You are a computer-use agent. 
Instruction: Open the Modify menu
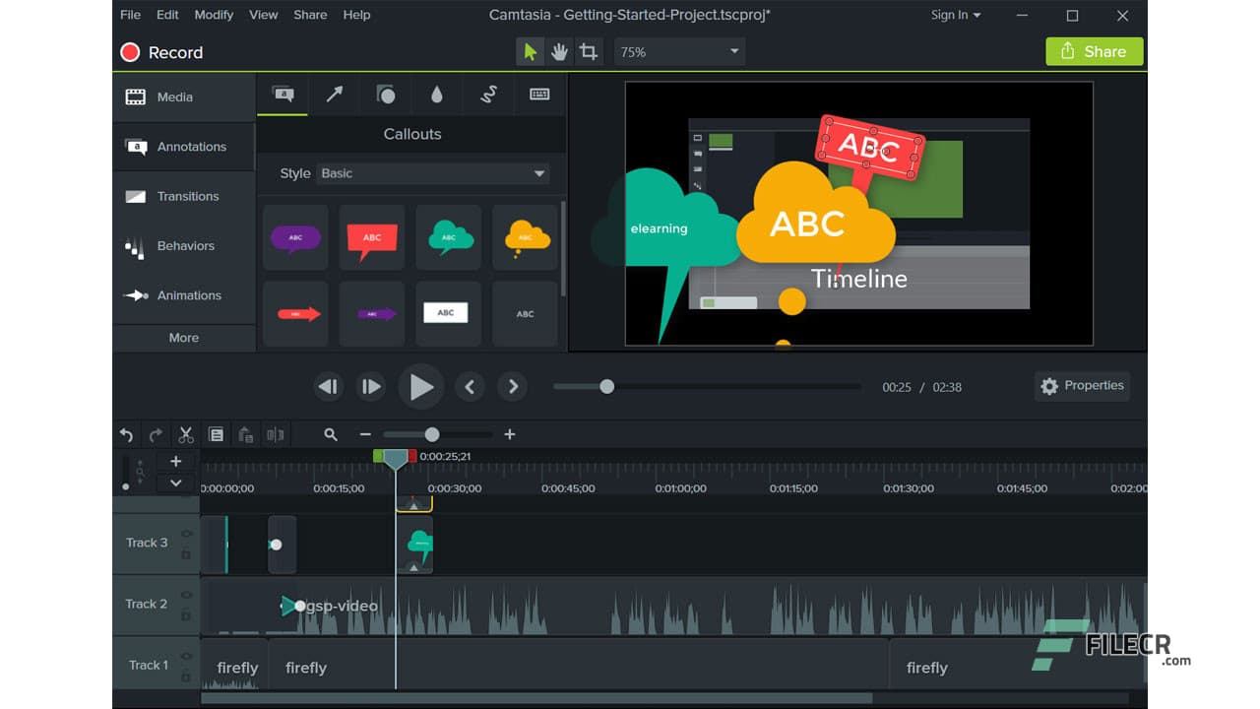point(214,15)
